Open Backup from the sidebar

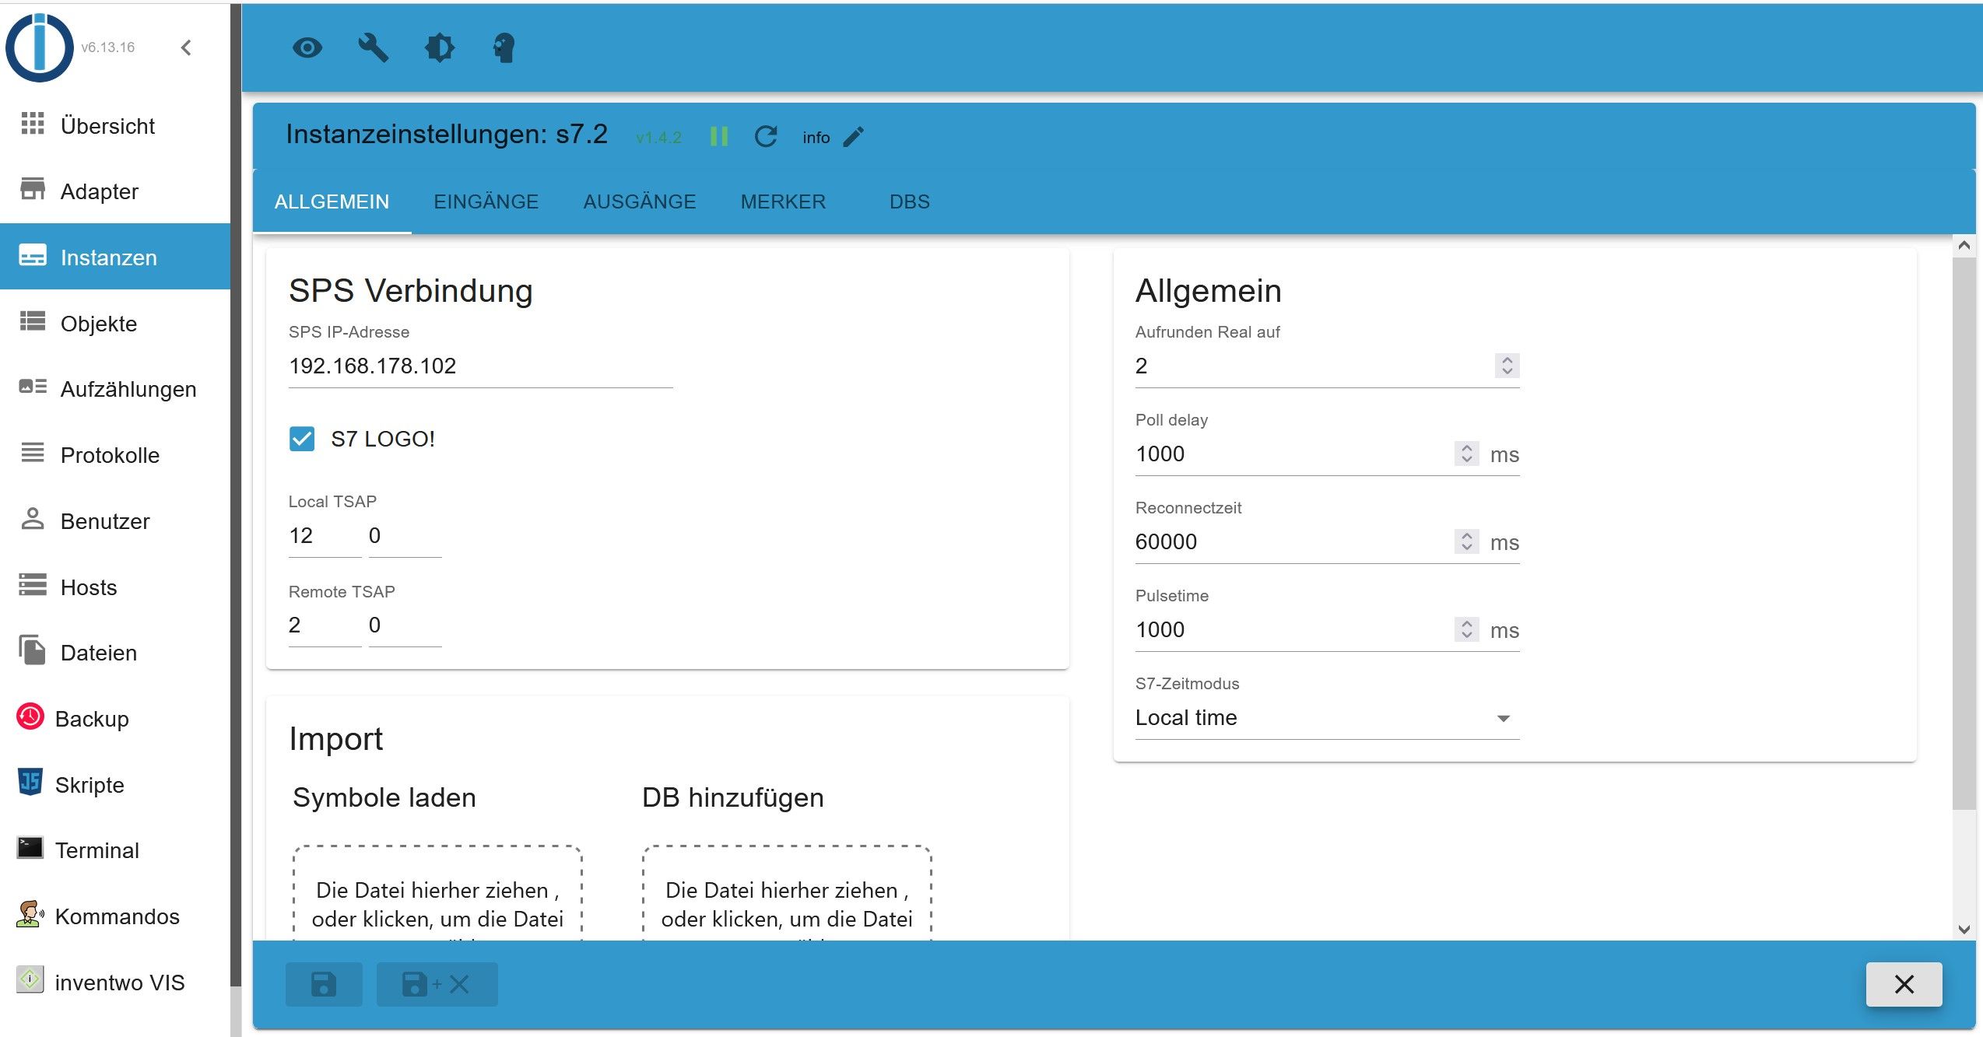[92, 719]
